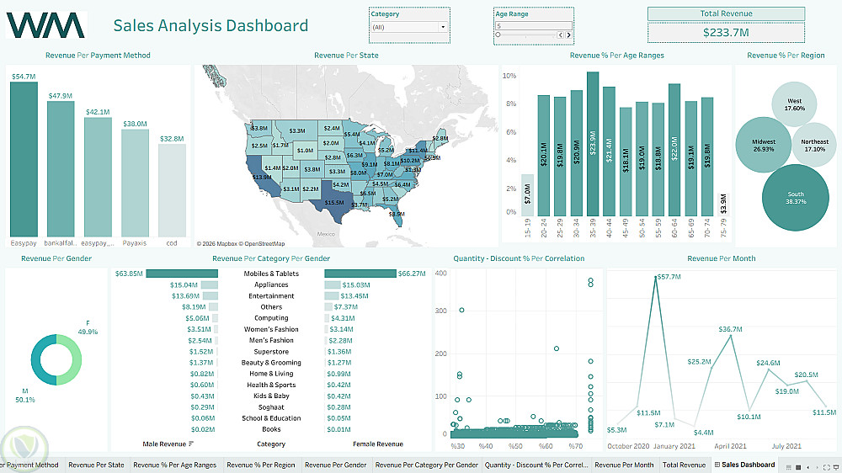Switch to Revenue Per Month tab
The height and width of the screenshot is (473, 842).
click(624, 465)
